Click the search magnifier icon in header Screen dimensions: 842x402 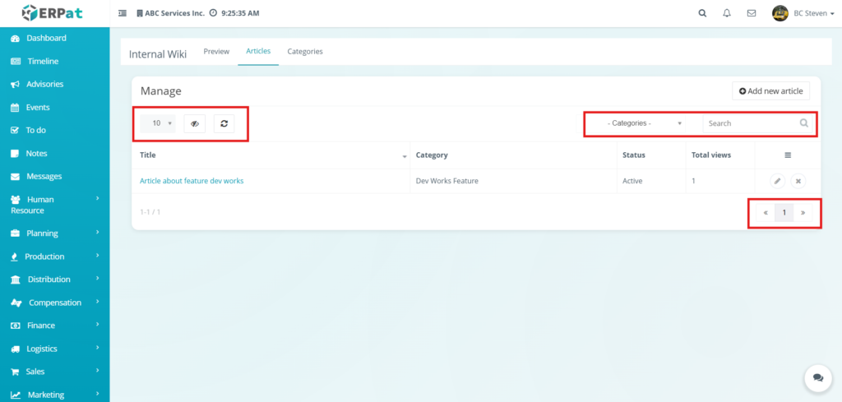click(701, 13)
